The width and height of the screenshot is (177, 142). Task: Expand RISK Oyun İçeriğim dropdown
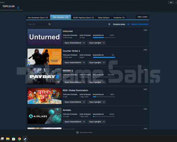click(x=97, y=102)
